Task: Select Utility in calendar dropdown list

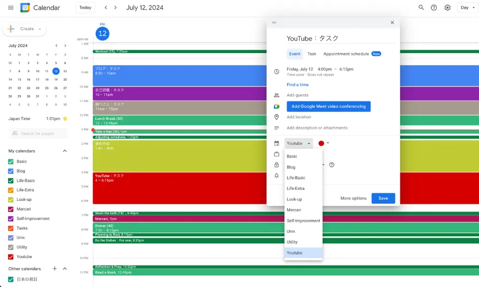Action: point(303,242)
